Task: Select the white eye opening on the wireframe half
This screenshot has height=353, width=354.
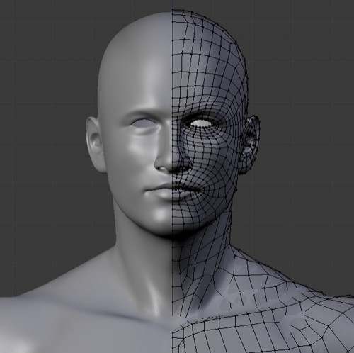Action: [201, 123]
